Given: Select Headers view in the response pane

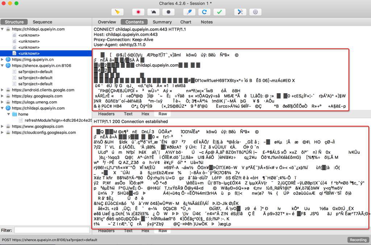Looking at the screenshot, I should click(x=107, y=231).
